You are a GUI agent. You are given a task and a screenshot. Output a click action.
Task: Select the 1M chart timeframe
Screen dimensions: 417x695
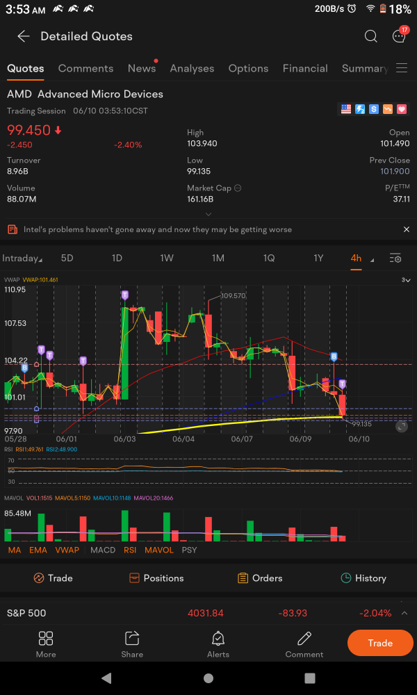218,259
